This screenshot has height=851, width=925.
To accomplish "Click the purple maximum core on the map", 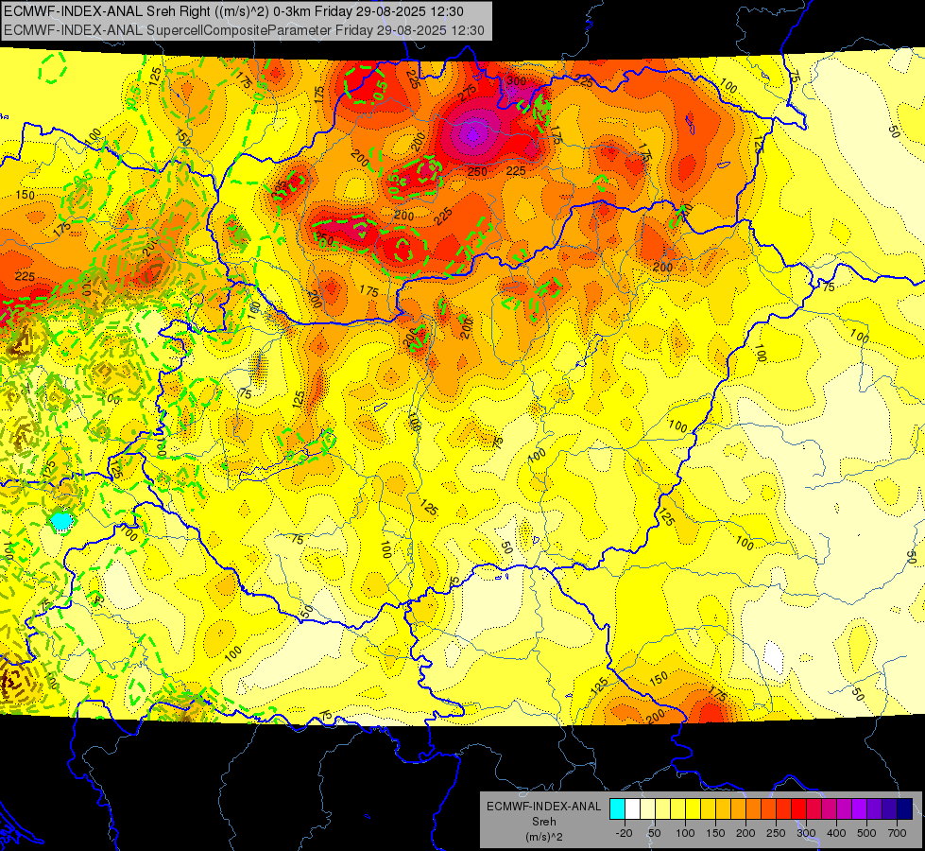I will [x=473, y=134].
